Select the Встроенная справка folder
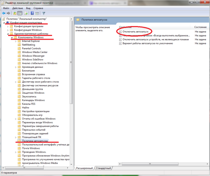 pyautogui.click(x=34, y=74)
